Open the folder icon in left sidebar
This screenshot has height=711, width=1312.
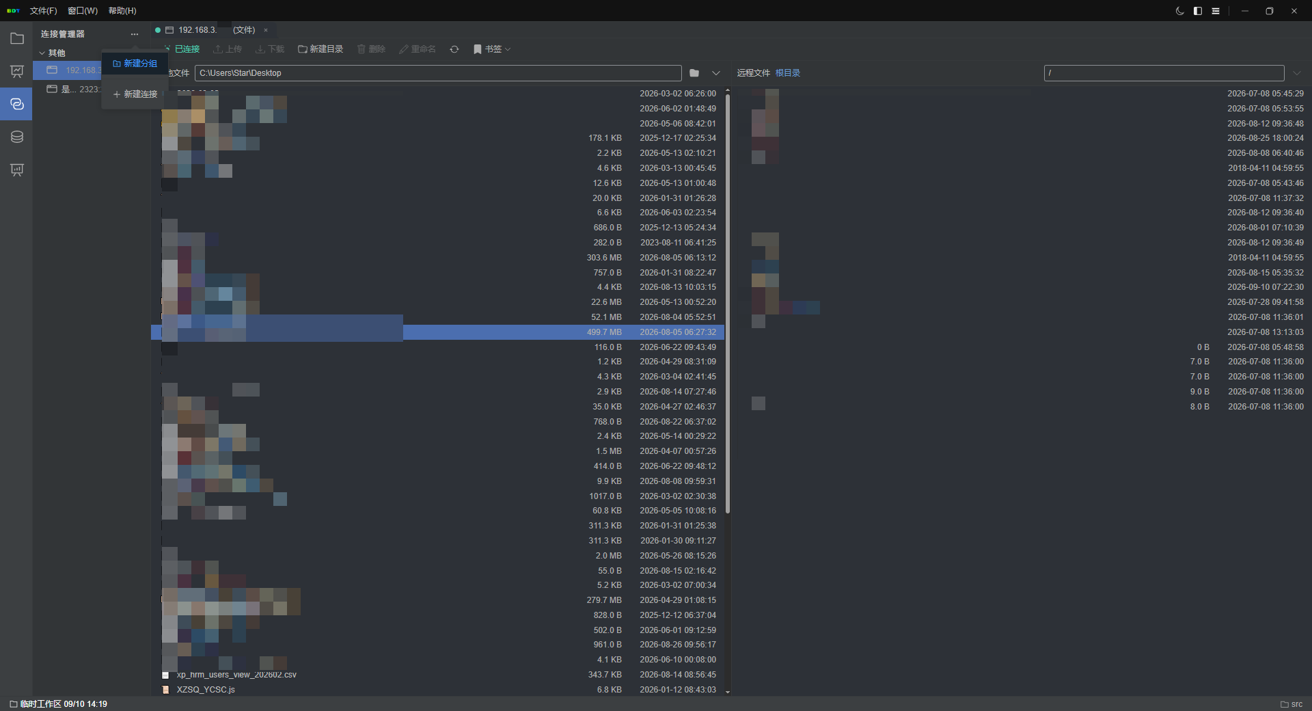pos(17,39)
